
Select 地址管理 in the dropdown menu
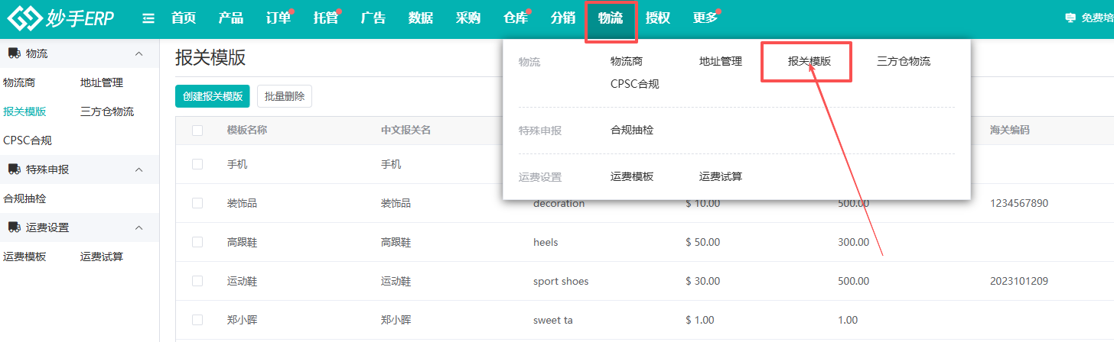(x=721, y=61)
